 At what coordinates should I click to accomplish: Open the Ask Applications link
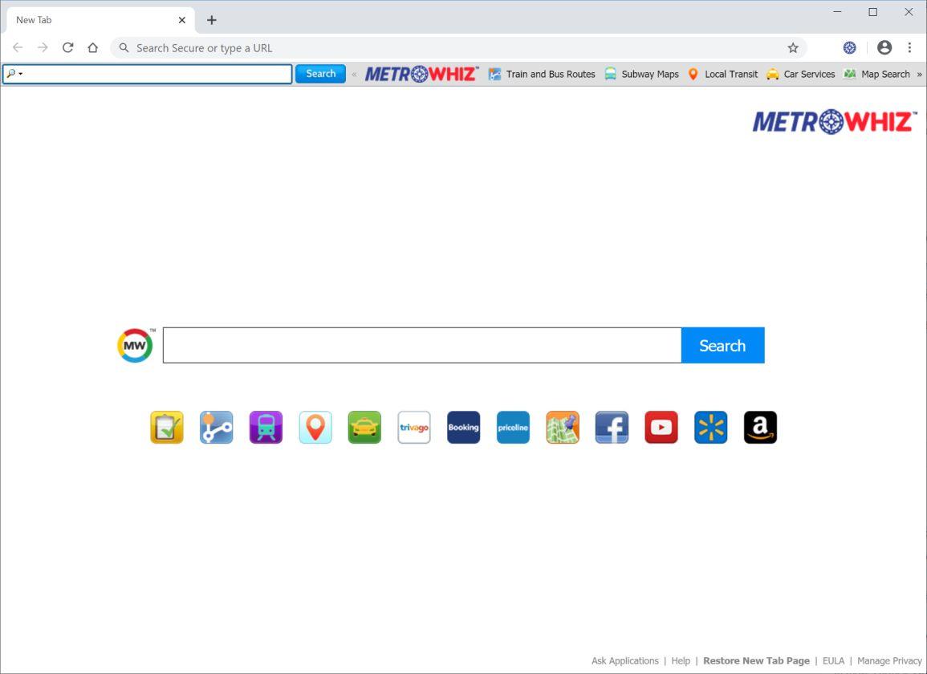click(x=625, y=660)
